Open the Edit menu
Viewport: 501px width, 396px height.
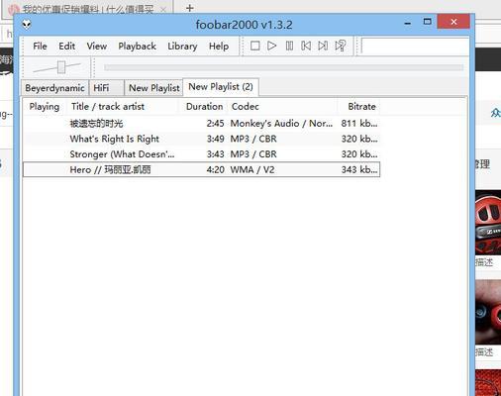[x=66, y=46]
